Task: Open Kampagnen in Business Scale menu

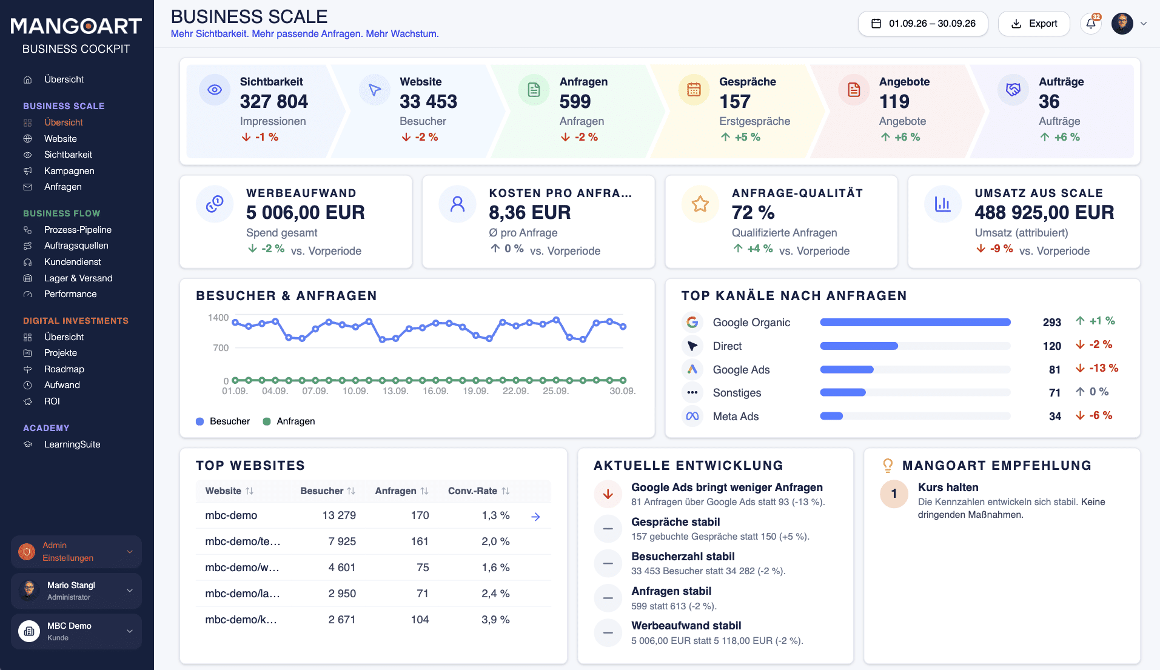Action: [x=69, y=171]
